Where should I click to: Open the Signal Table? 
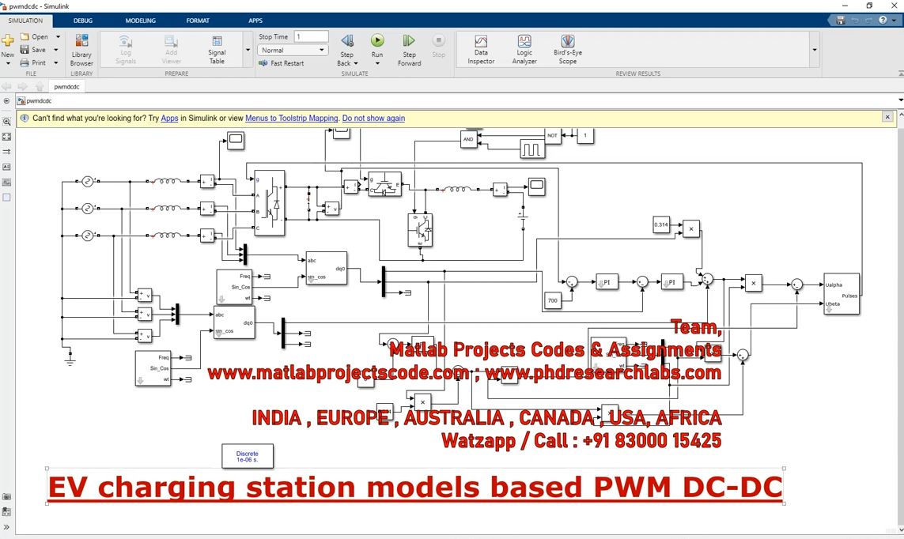pos(217,47)
